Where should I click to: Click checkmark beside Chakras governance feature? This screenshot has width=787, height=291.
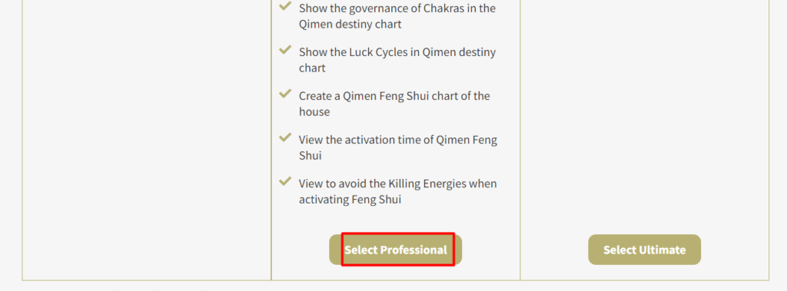[x=285, y=6]
